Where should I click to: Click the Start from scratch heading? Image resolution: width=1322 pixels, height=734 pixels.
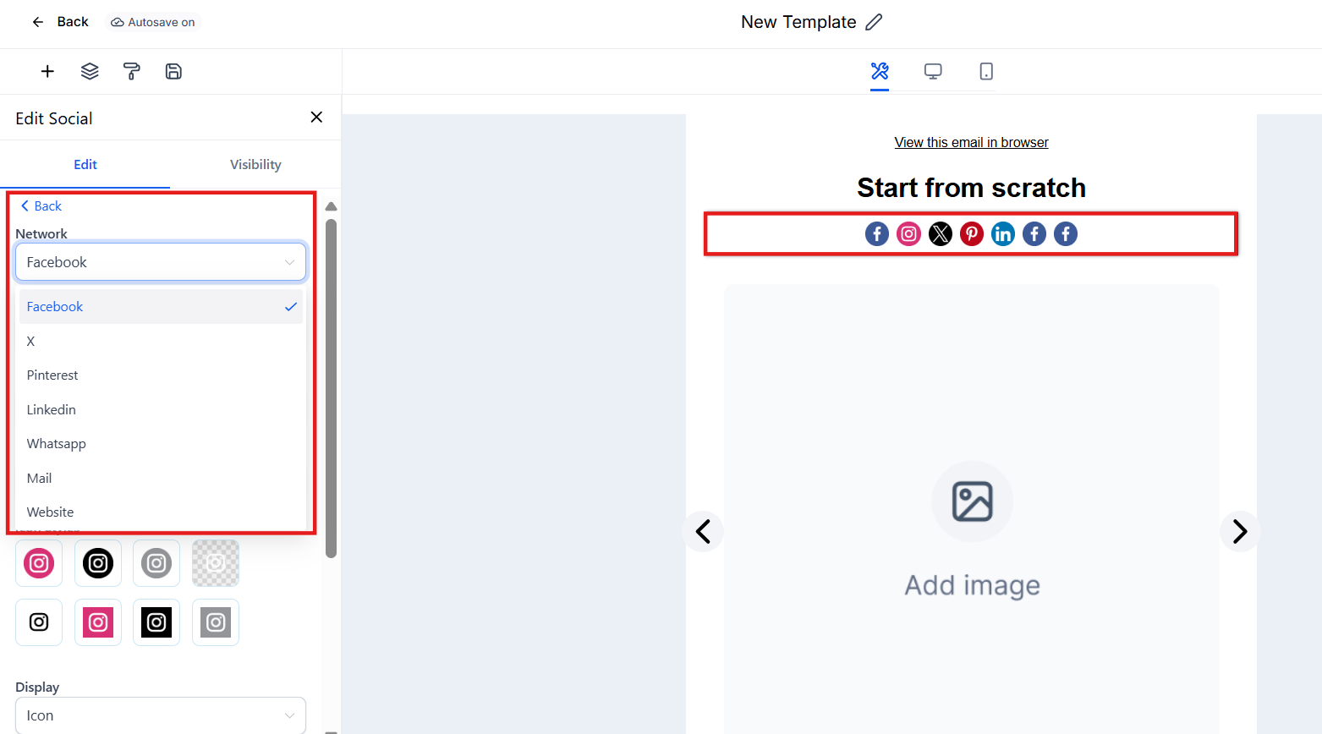click(x=971, y=188)
